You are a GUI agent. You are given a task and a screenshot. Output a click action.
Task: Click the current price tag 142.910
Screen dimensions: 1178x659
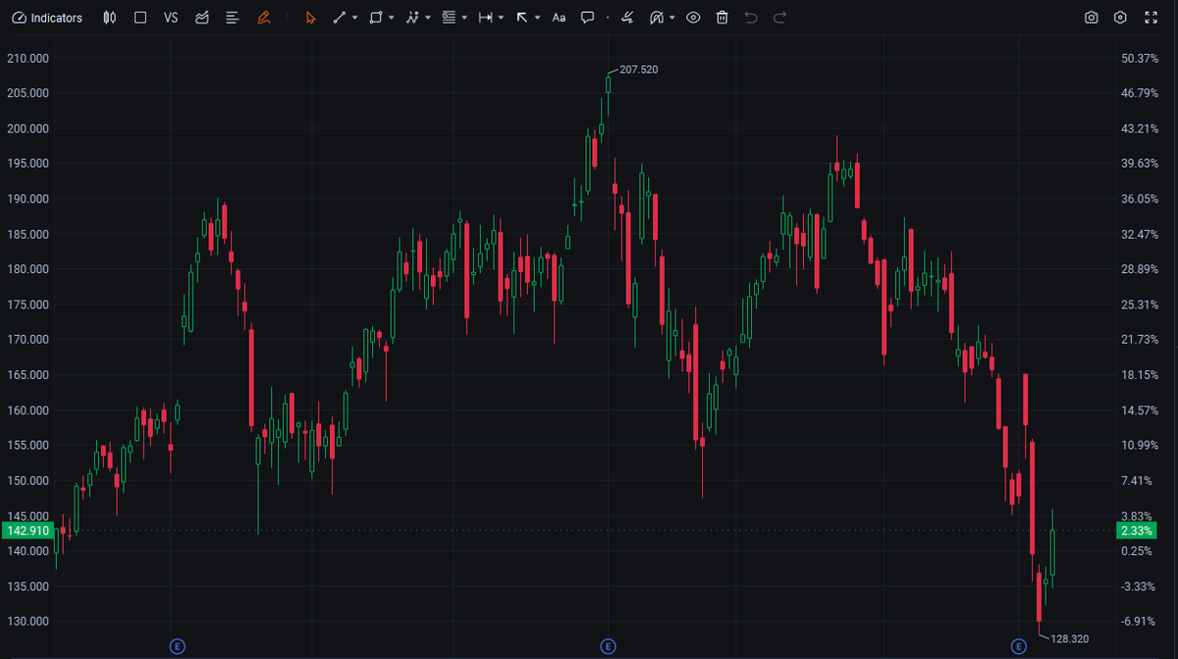pyautogui.click(x=27, y=531)
